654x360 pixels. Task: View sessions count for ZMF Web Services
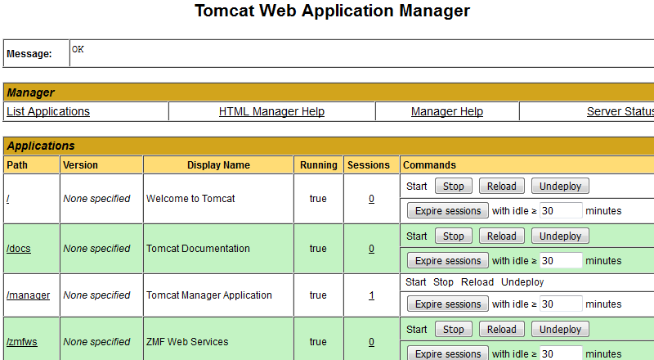pyautogui.click(x=371, y=342)
